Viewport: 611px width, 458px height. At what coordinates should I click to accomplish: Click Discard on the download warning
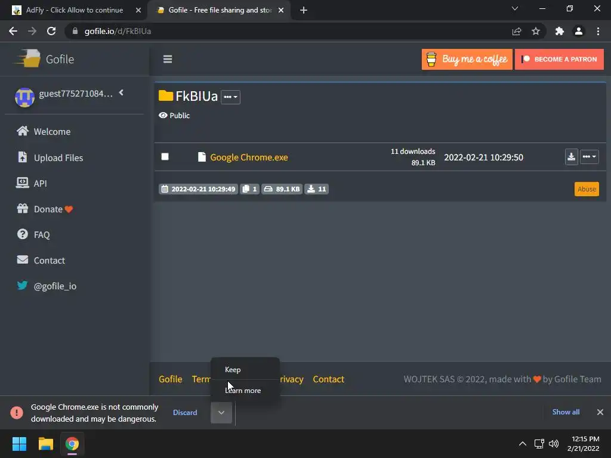[185, 413]
